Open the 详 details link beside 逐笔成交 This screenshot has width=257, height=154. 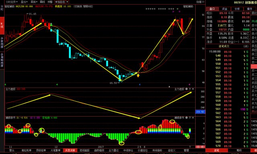(246, 46)
